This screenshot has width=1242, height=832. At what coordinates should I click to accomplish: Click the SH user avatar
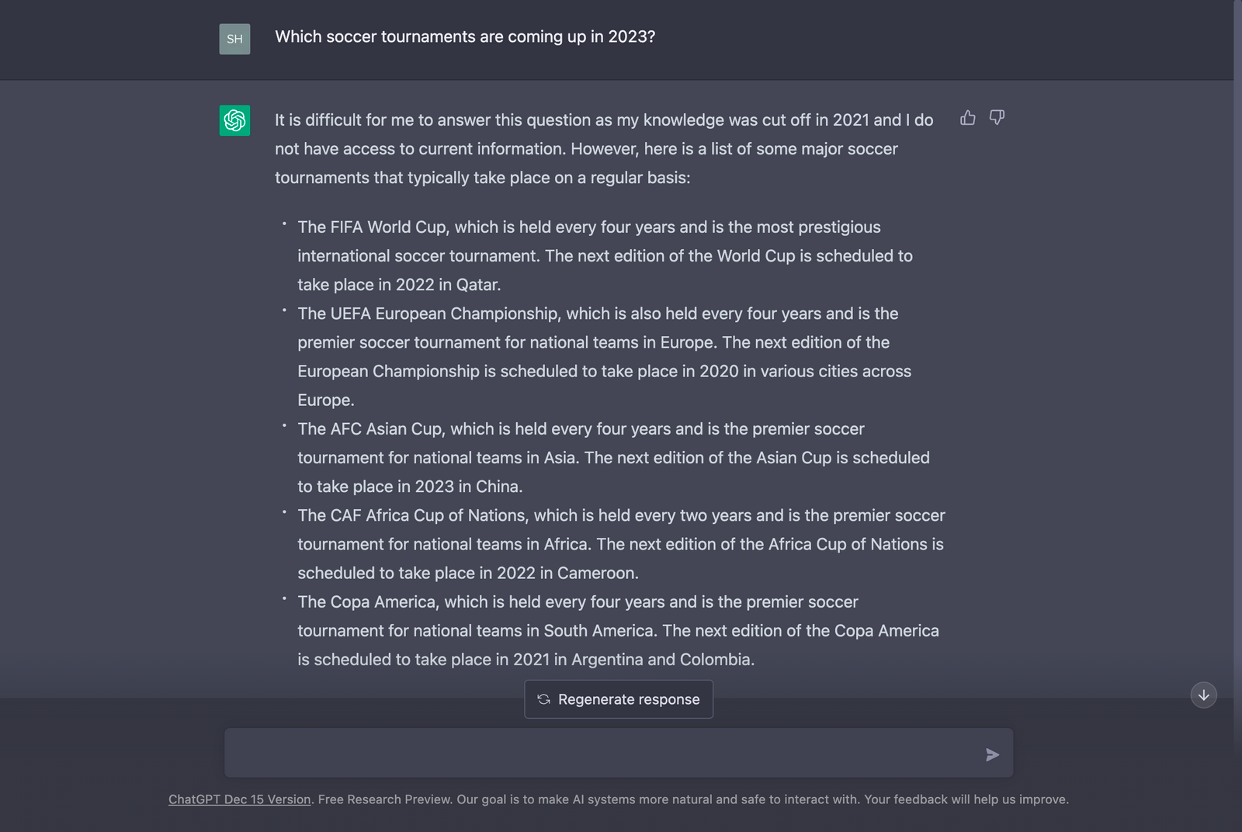[x=234, y=39]
